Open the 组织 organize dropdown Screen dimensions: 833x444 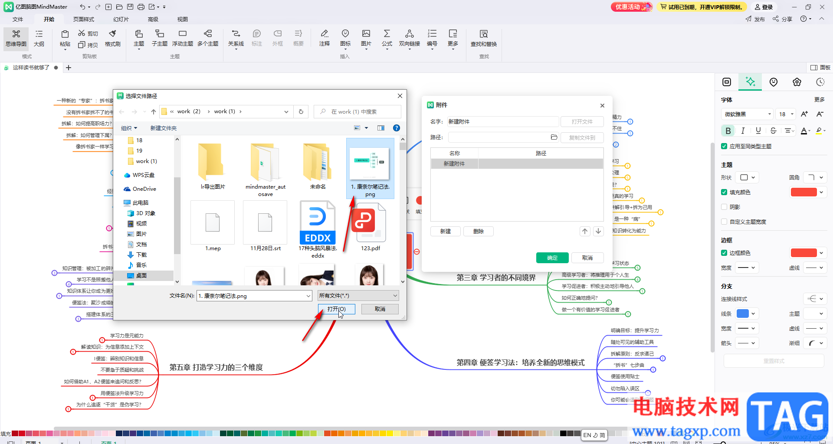point(129,128)
